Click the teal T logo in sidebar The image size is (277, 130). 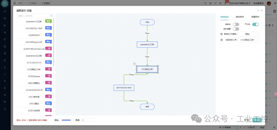(5, 4)
